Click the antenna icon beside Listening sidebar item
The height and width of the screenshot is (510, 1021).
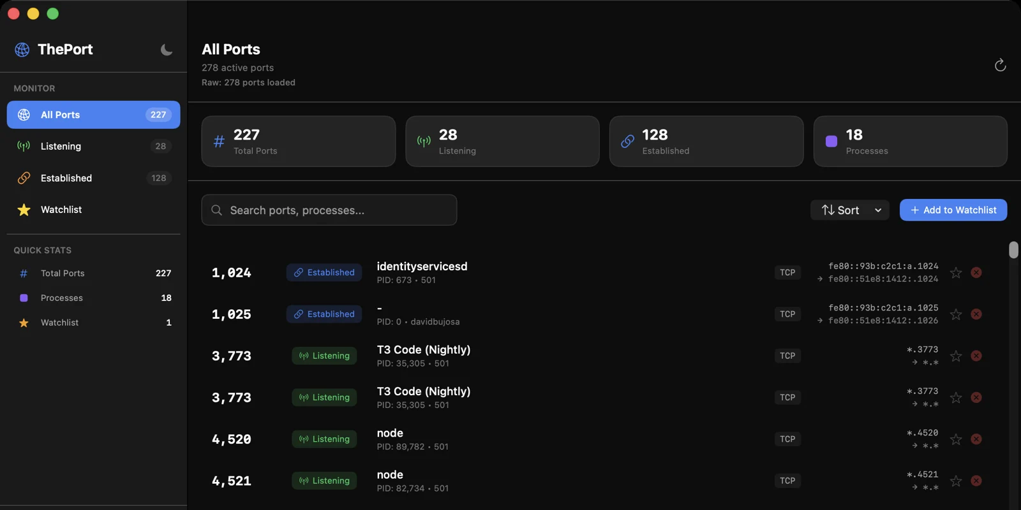tap(24, 146)
